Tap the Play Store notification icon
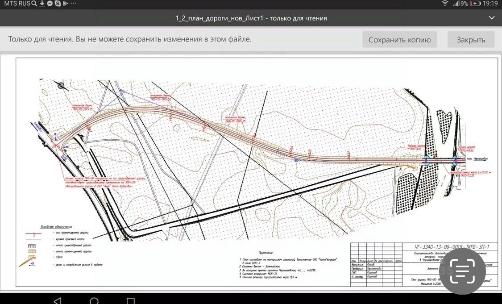502x304 pixels. (65, 4)
